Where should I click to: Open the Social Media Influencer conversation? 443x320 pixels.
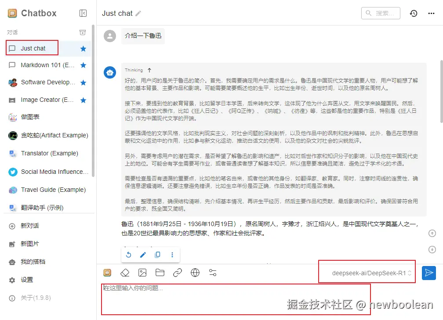pyautogui.click(x=48, y=172)
